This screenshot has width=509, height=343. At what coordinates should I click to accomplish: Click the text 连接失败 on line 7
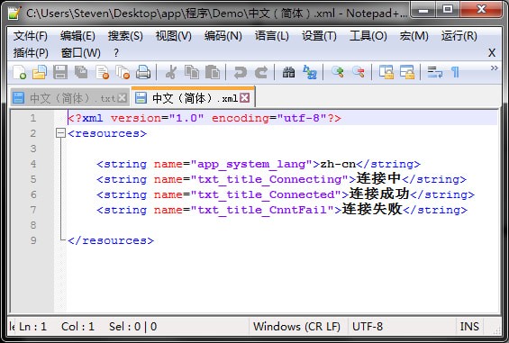372,209
